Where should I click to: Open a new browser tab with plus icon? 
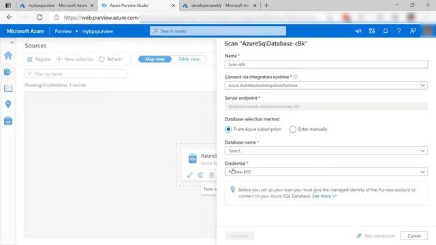pyautogui.click(x=266, y=5)
